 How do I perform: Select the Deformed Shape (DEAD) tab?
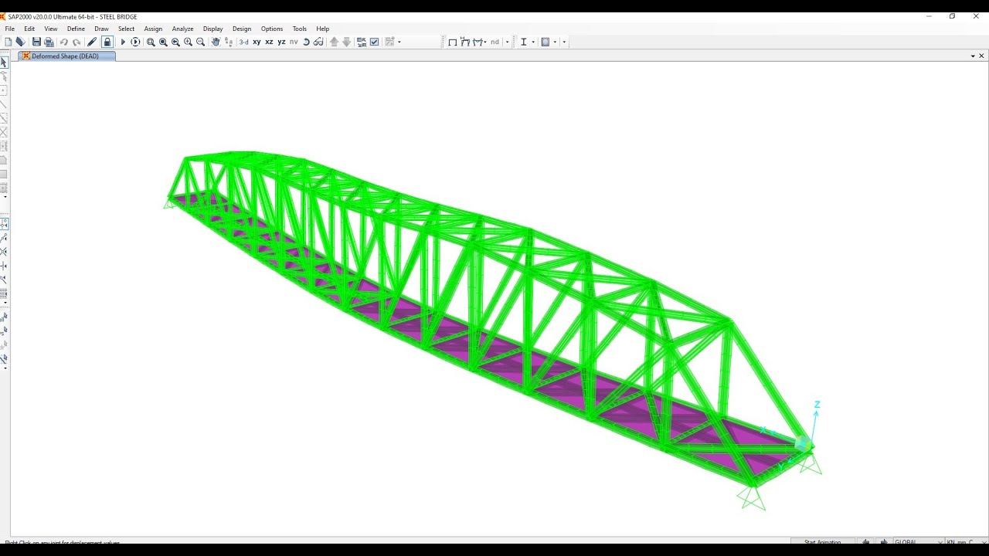coord(66,56)
